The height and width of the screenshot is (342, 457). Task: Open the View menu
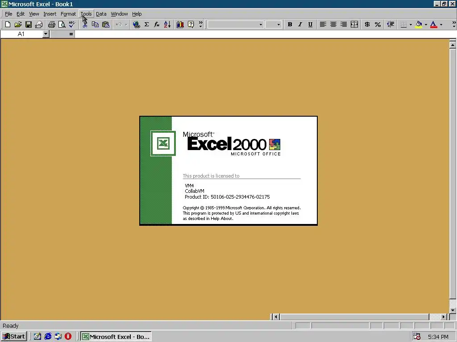[x=34, y=14]
